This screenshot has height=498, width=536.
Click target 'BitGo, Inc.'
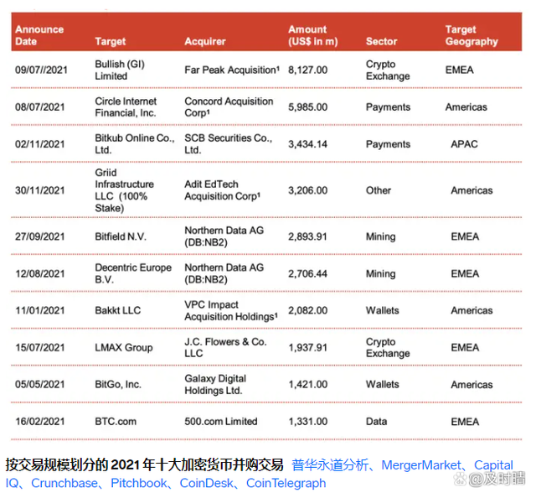118,384
